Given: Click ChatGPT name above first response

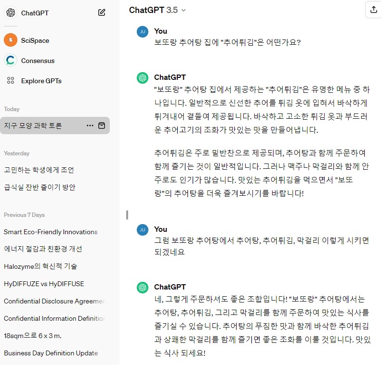Looking at the screenshot, I should (x=170, y=77).
